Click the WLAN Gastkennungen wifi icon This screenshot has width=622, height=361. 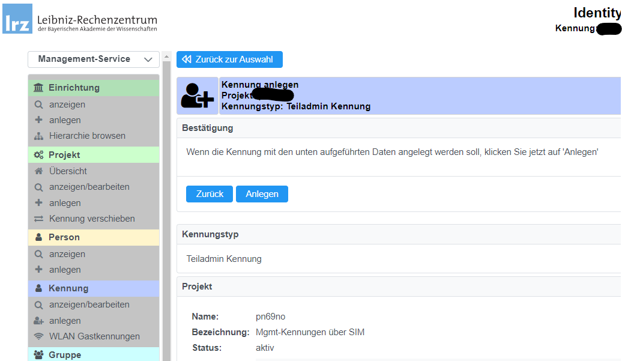pos(39,336)
